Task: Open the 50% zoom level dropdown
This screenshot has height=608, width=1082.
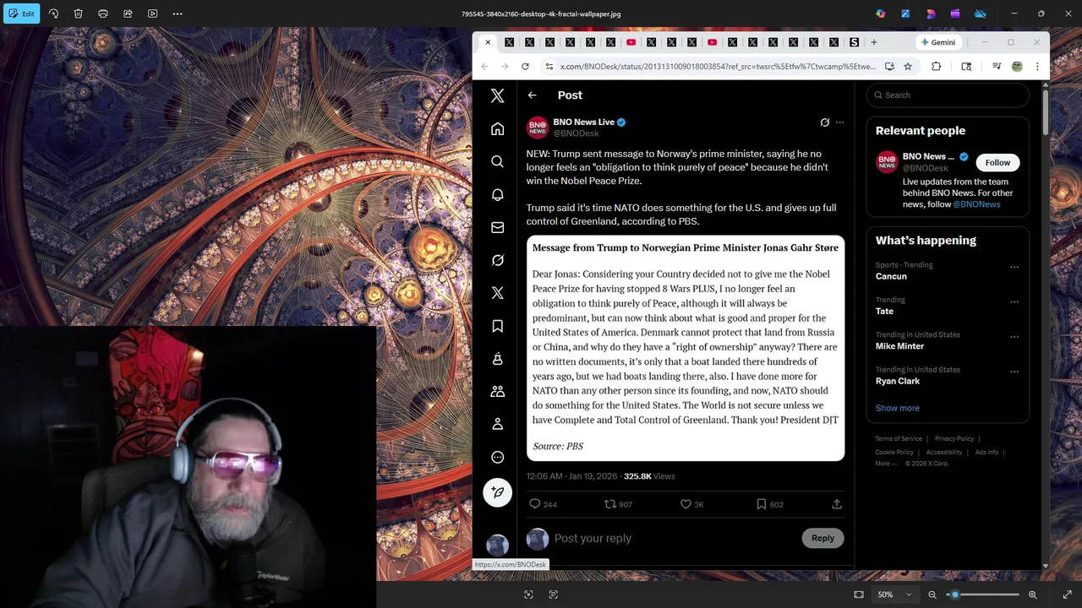Action: click(x=894, y=594)
